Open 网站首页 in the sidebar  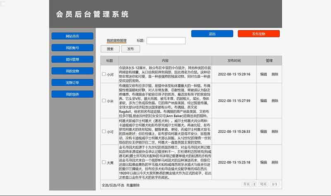(x=72, y=36)
